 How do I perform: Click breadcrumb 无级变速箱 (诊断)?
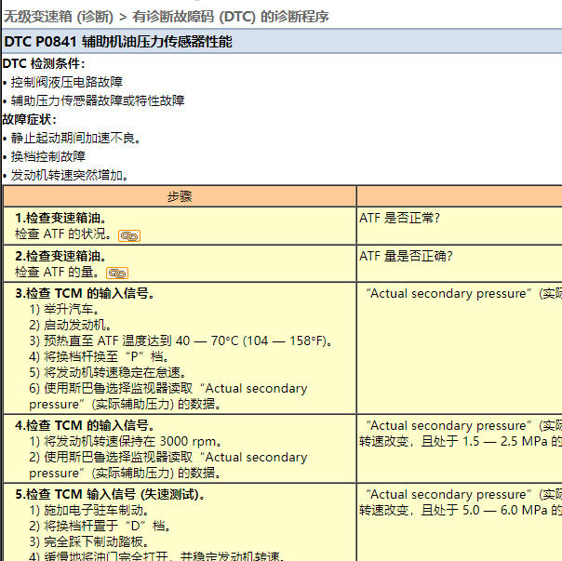[59, 17]
